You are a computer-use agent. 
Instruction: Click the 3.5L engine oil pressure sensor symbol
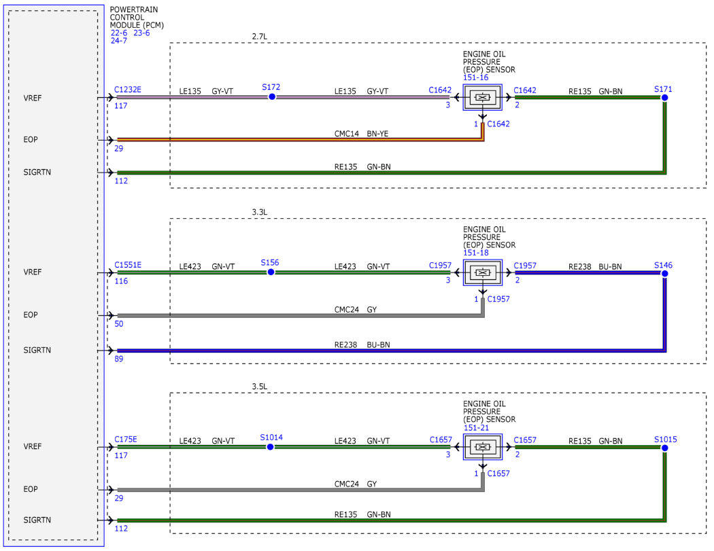483,447
